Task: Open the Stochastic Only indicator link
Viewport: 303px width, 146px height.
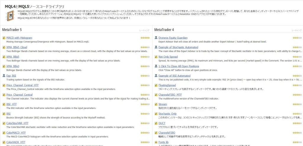Action: click(167, 114)
